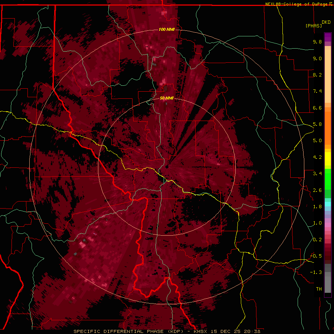The image size is (334, 334).
Task: Click the 2.6 scale value
Action: tap(317, 190)
